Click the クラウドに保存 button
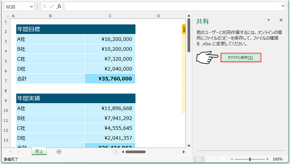 [241, 58]
